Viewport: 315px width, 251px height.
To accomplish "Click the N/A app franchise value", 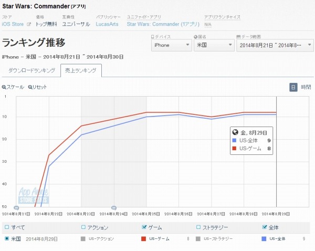I will (208, 25).
